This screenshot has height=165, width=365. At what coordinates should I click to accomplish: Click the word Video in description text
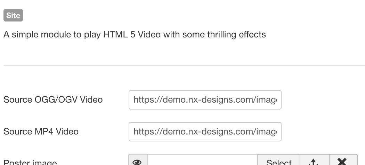coord(149,35)
